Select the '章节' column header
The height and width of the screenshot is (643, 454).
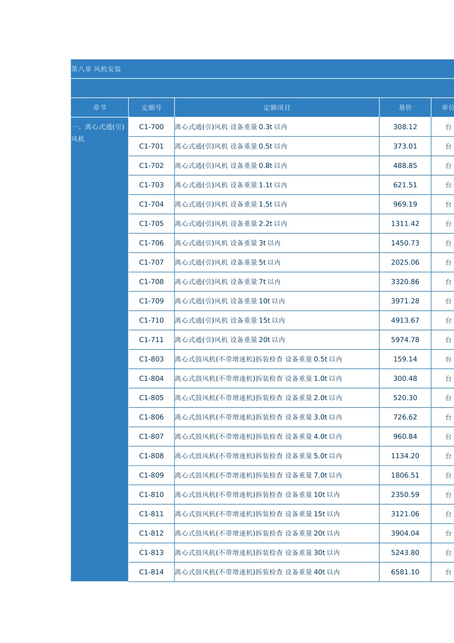(x=100, y=108)
